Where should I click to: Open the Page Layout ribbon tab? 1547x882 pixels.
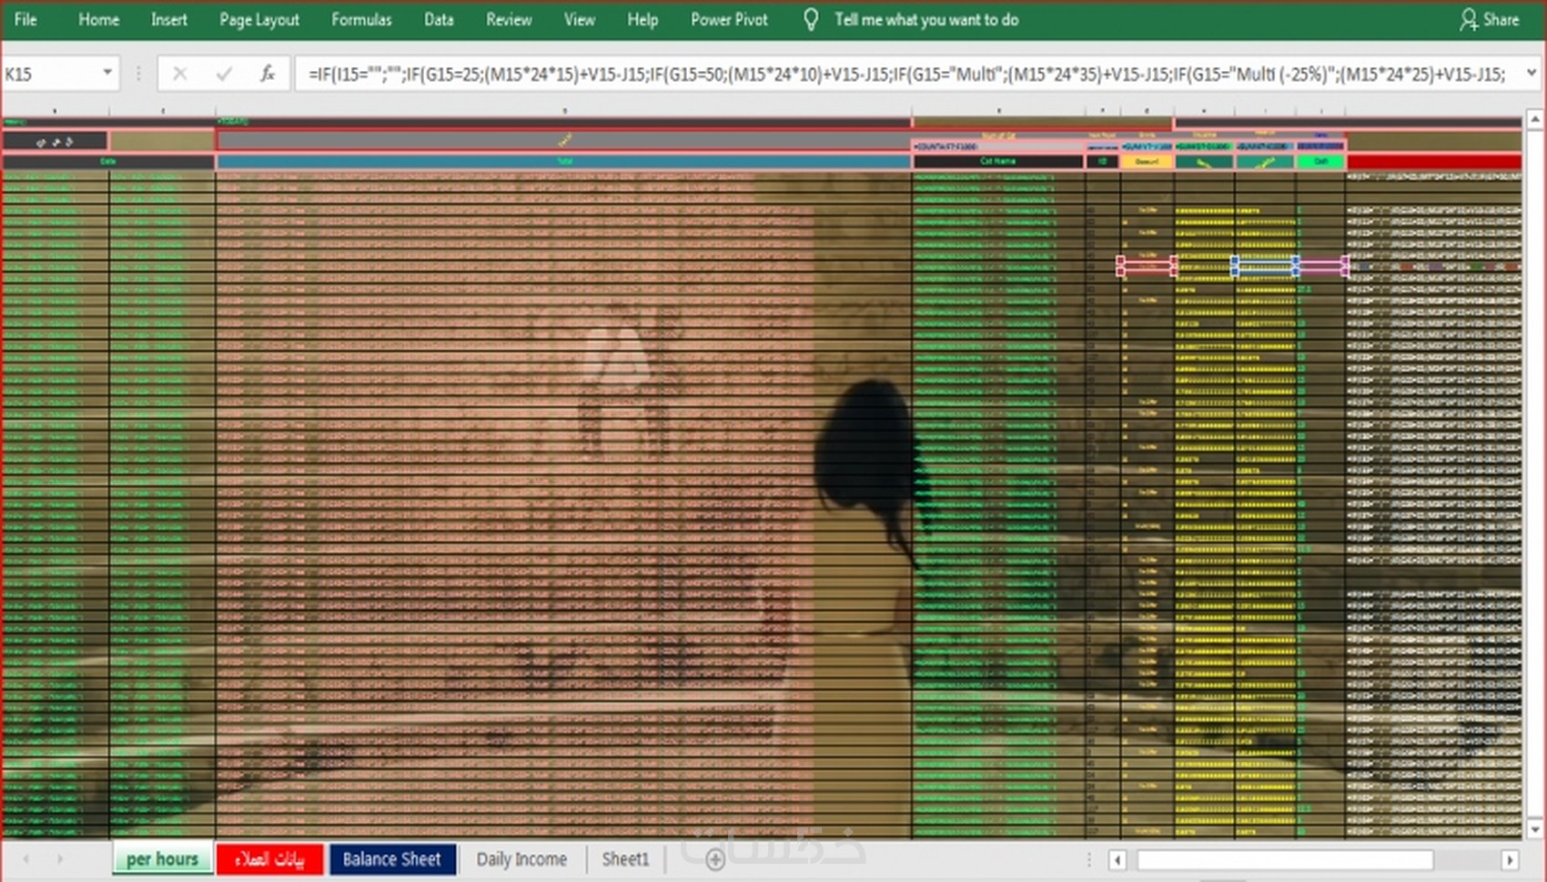[x=259, y=20]
